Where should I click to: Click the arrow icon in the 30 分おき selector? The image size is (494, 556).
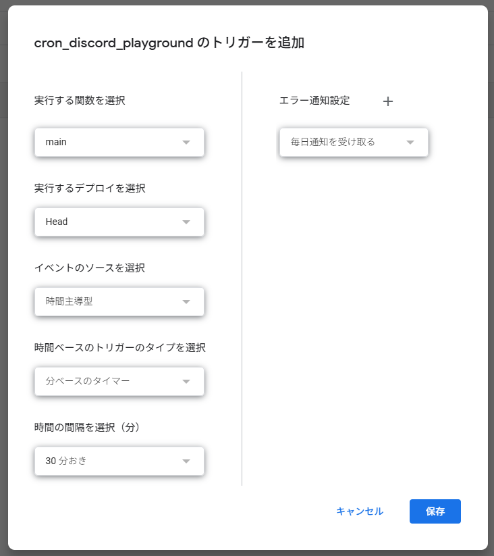coord(186,461)
